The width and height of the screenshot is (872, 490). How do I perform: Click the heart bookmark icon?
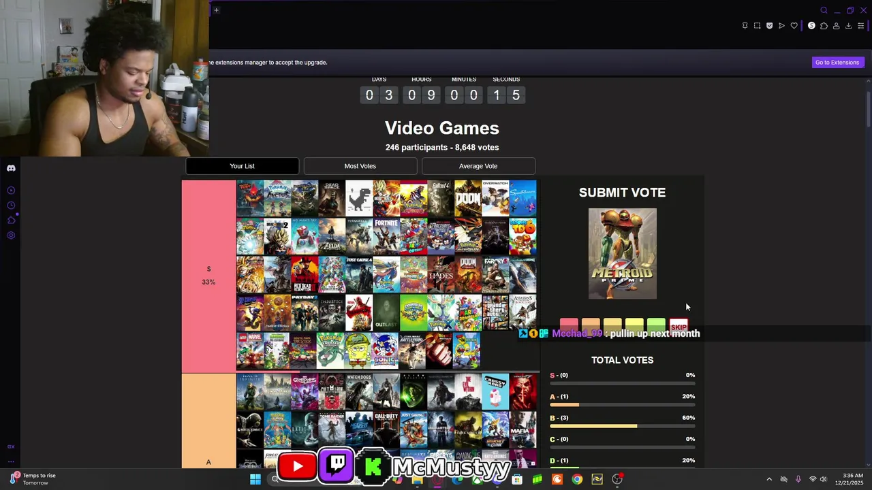click(x=794, y=26)
